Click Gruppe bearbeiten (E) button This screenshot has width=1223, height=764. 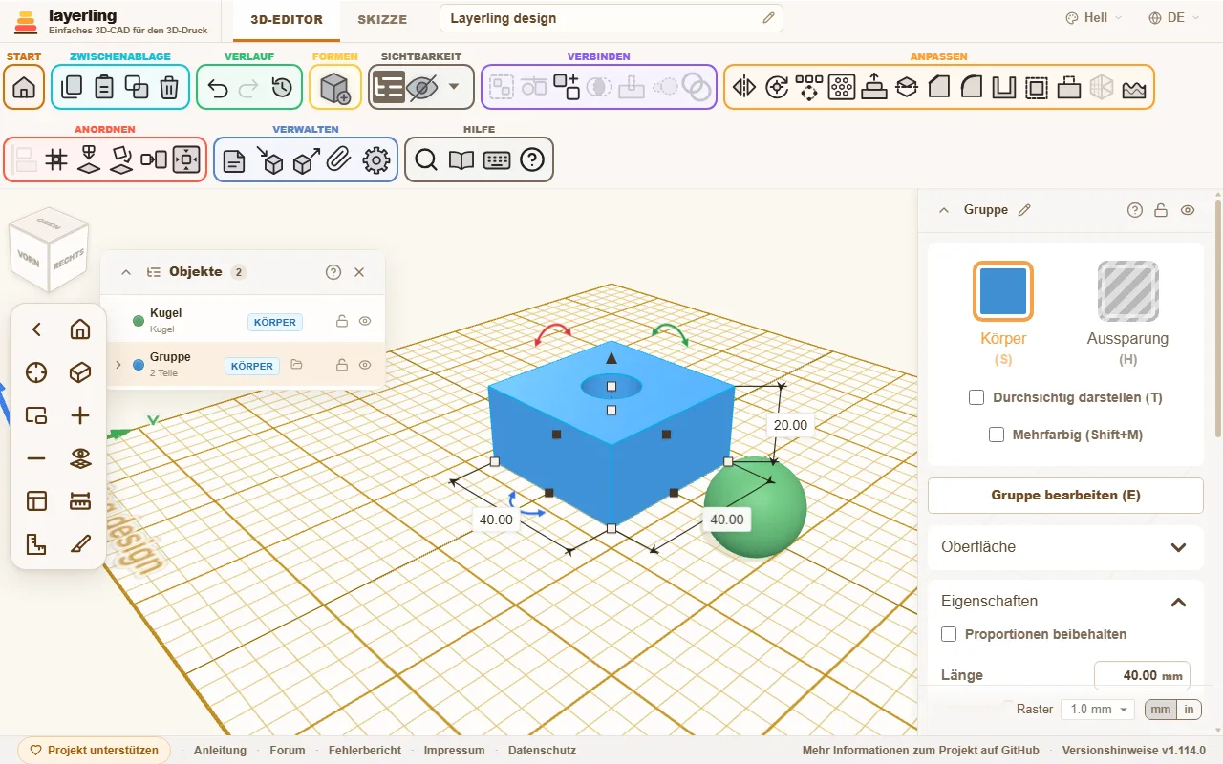tap(1065, 496)
